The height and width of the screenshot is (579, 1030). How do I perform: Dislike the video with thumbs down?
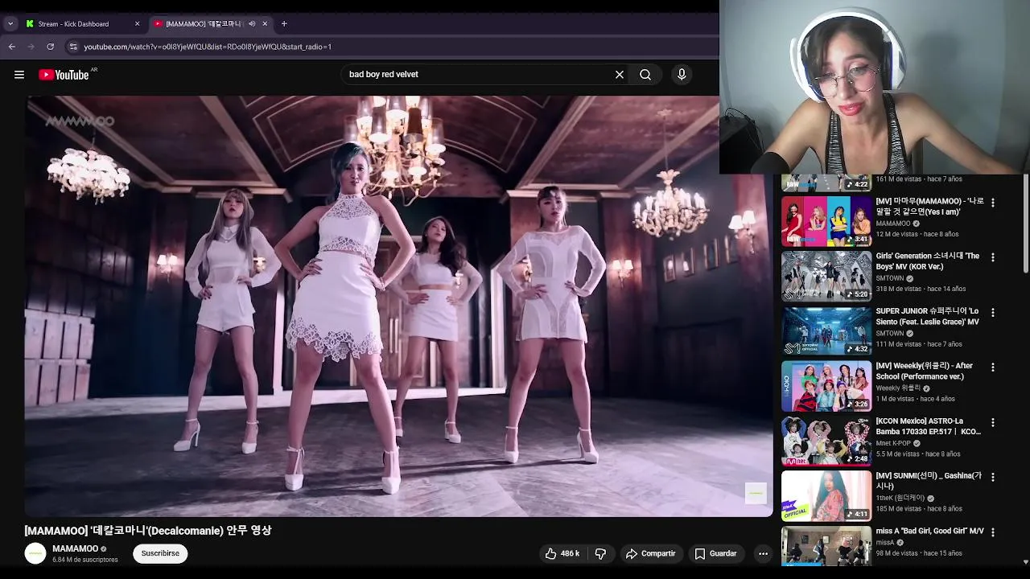(600, 553)
